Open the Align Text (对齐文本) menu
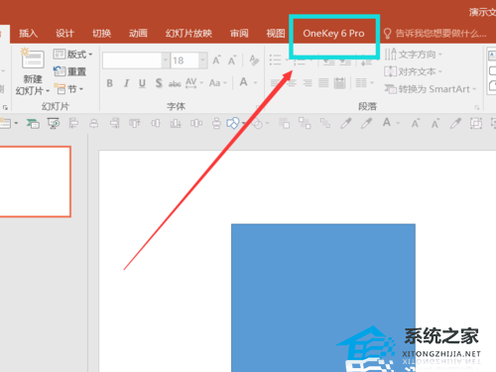 pyautogui.click(x=414, y=71)
